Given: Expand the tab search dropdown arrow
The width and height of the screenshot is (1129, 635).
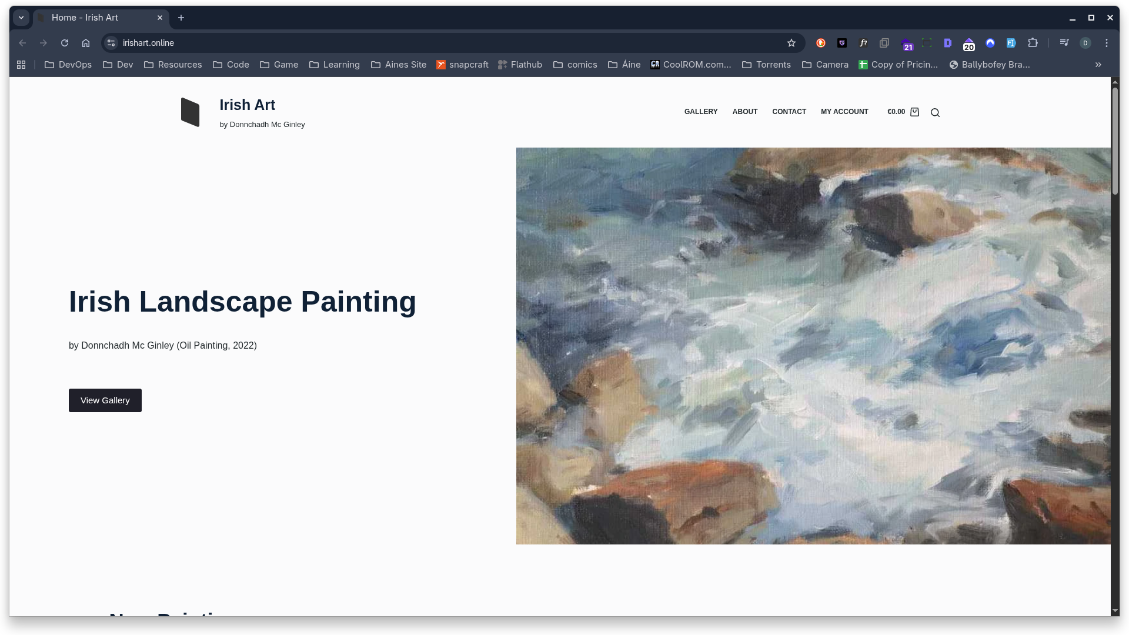Looking at the screenshot, I should tap(21, 18).
